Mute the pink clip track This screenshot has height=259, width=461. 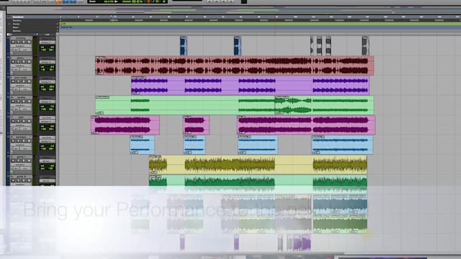click(28, 121)
